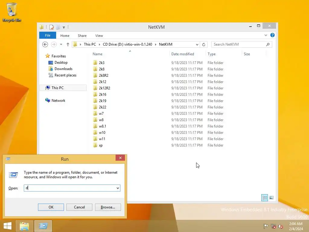Screen dimensions: 309x232
Task: Select the 2k19 folder
Action: [103, 101]
